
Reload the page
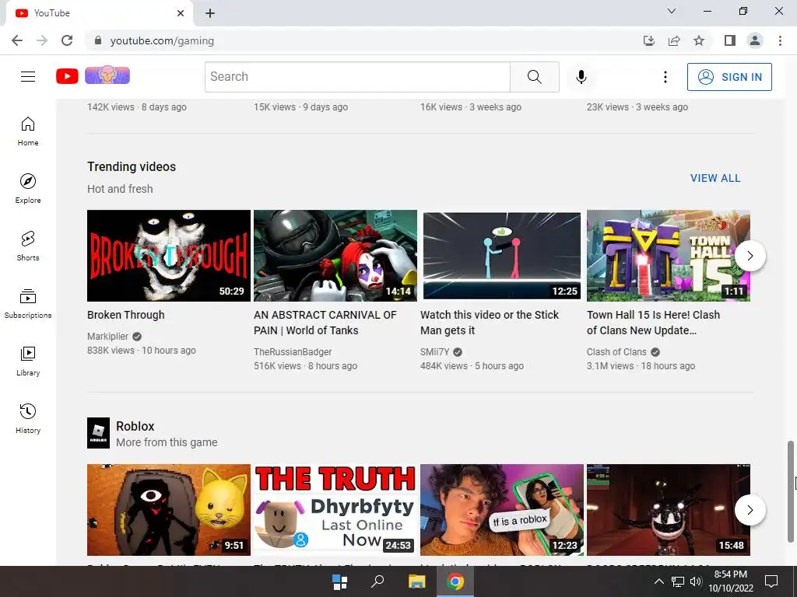coord(67,40)
